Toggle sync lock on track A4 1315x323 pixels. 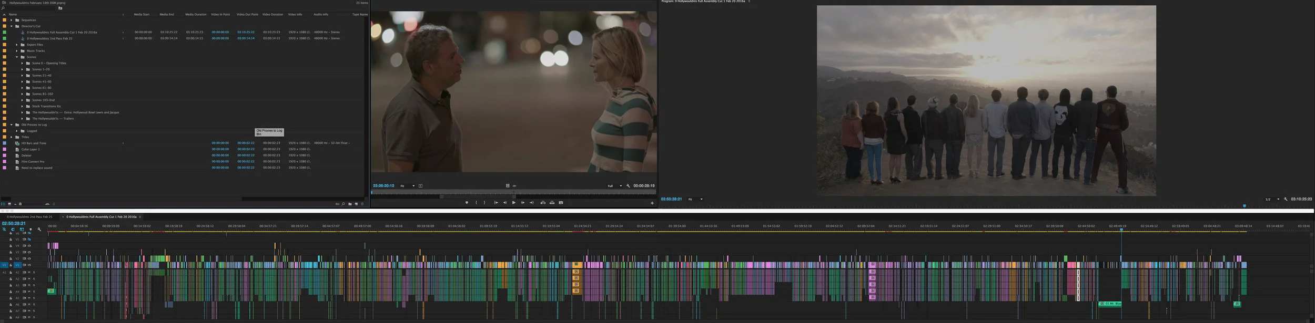coord(24,291)
